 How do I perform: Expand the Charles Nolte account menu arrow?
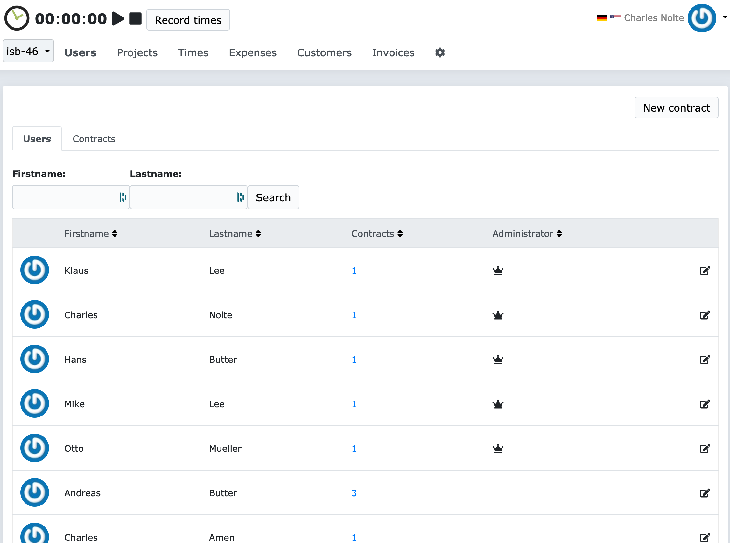725,17
